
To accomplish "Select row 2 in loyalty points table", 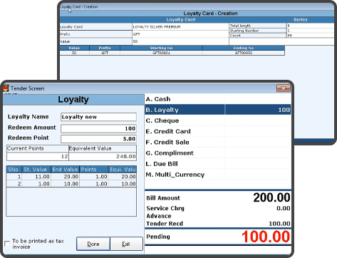I will point(71,184).
